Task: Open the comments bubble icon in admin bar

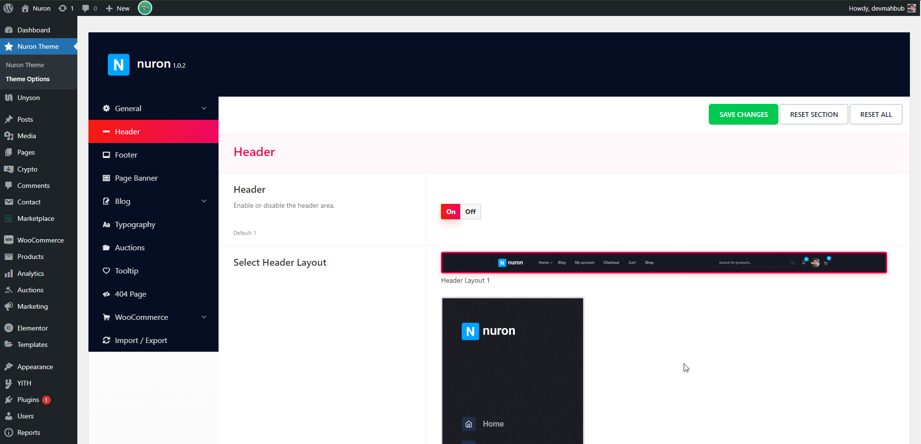Action: (86, 8)
